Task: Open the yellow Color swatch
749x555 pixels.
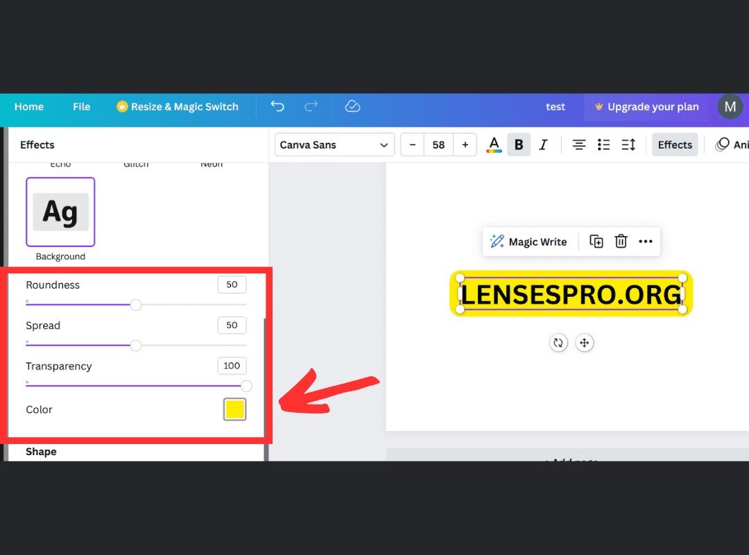Action: pyautogui.click(x=234, y=409)
